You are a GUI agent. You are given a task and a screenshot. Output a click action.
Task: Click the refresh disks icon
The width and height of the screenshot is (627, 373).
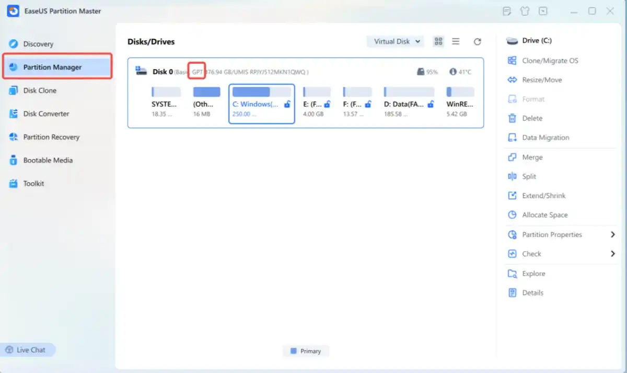click(x=477, y=41)
